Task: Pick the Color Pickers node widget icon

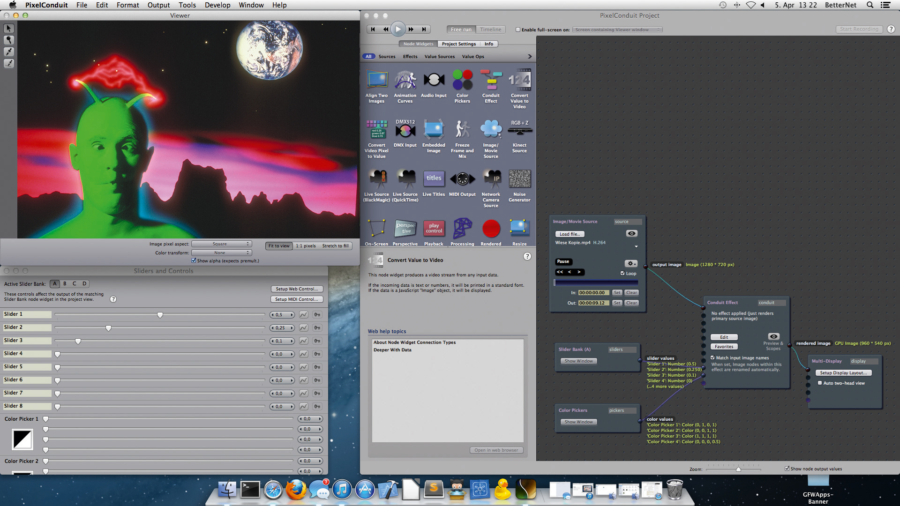Action: click(462, 80)
